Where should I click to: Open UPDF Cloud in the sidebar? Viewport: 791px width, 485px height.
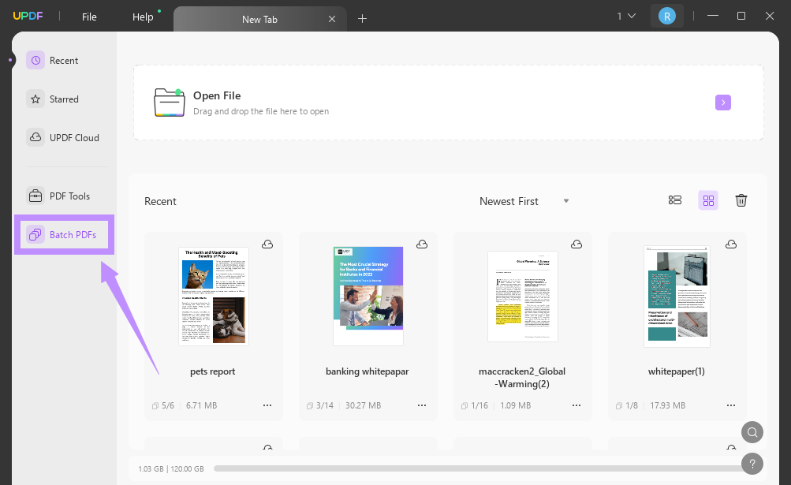click(x=65, y=137)
